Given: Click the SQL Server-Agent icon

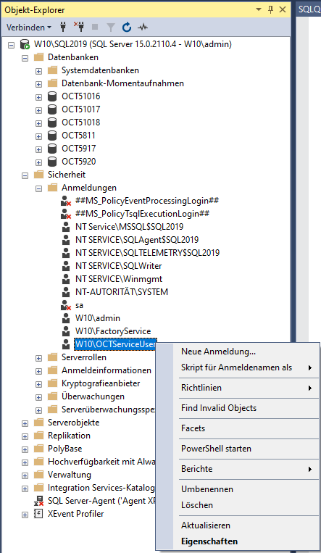Looking at the screenshot, I should point(38,501).
